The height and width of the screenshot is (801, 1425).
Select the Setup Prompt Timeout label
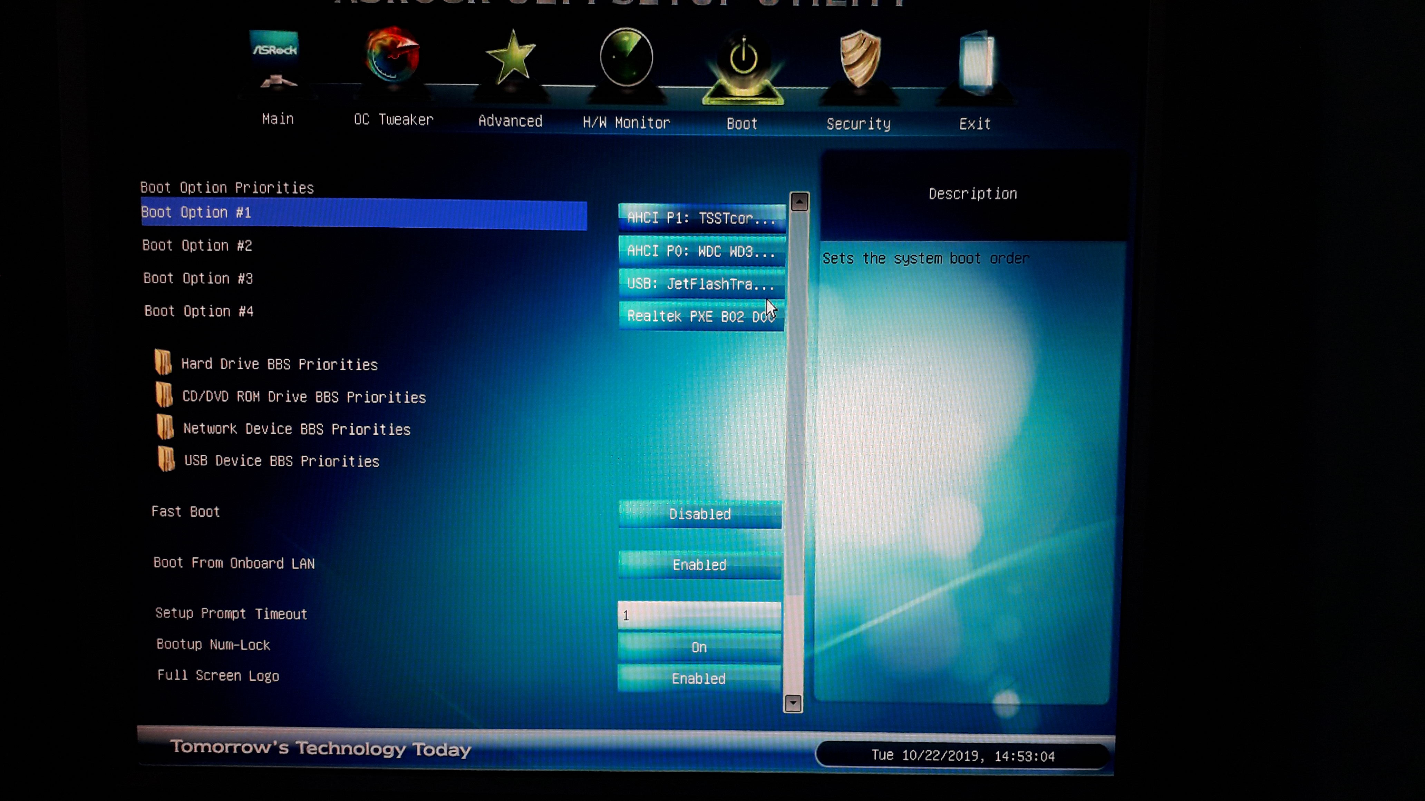(231, 614)
